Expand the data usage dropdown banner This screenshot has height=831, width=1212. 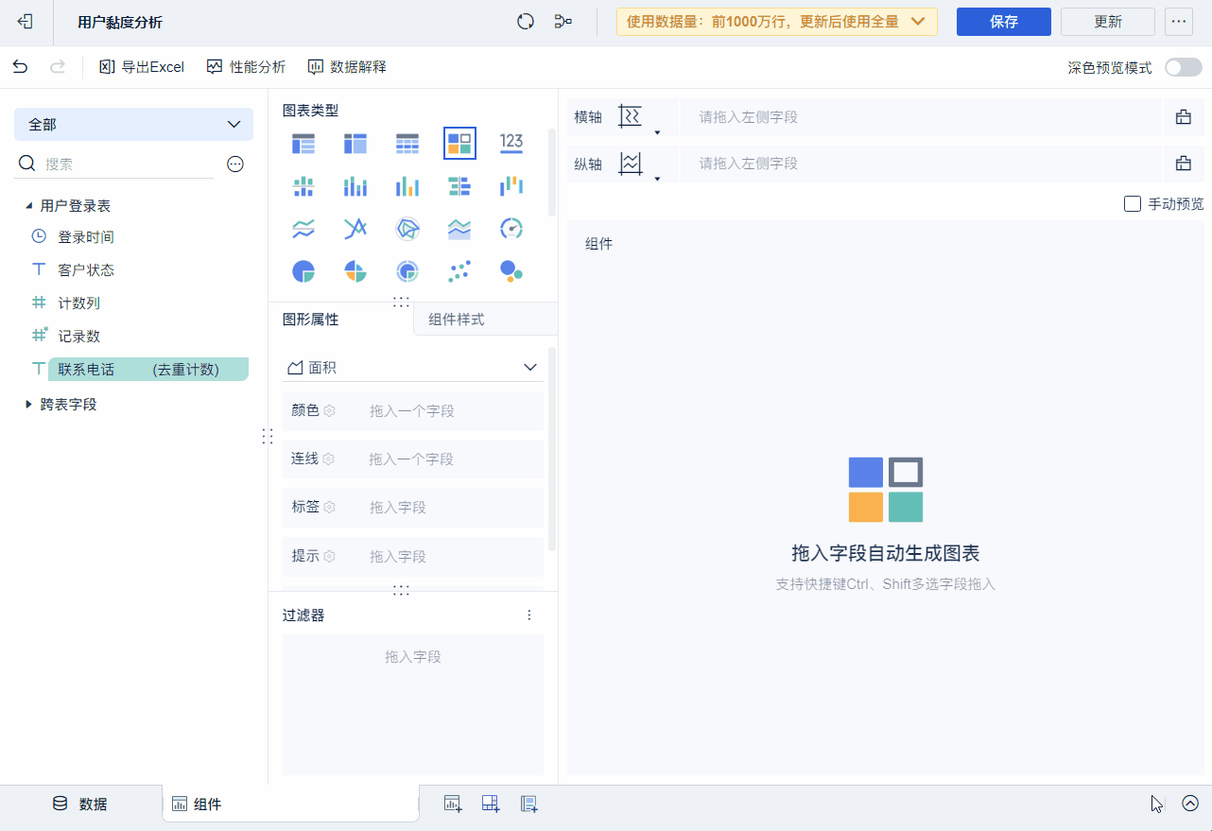click(777, 22)
